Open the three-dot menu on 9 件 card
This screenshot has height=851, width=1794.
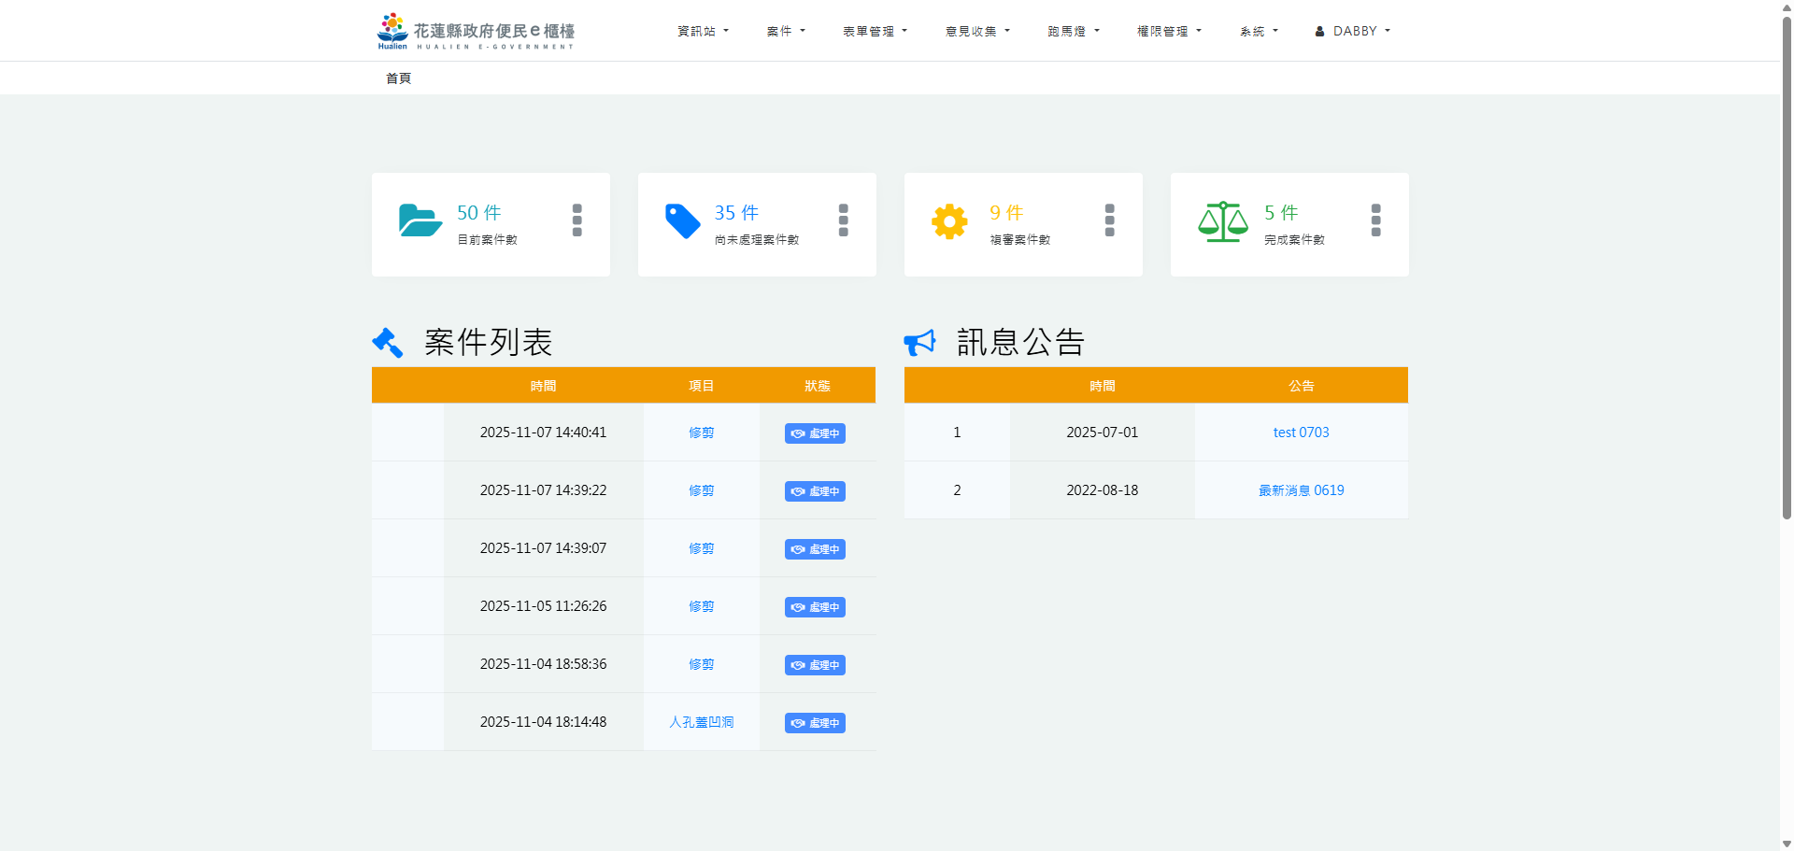(x=1109, y=220)
